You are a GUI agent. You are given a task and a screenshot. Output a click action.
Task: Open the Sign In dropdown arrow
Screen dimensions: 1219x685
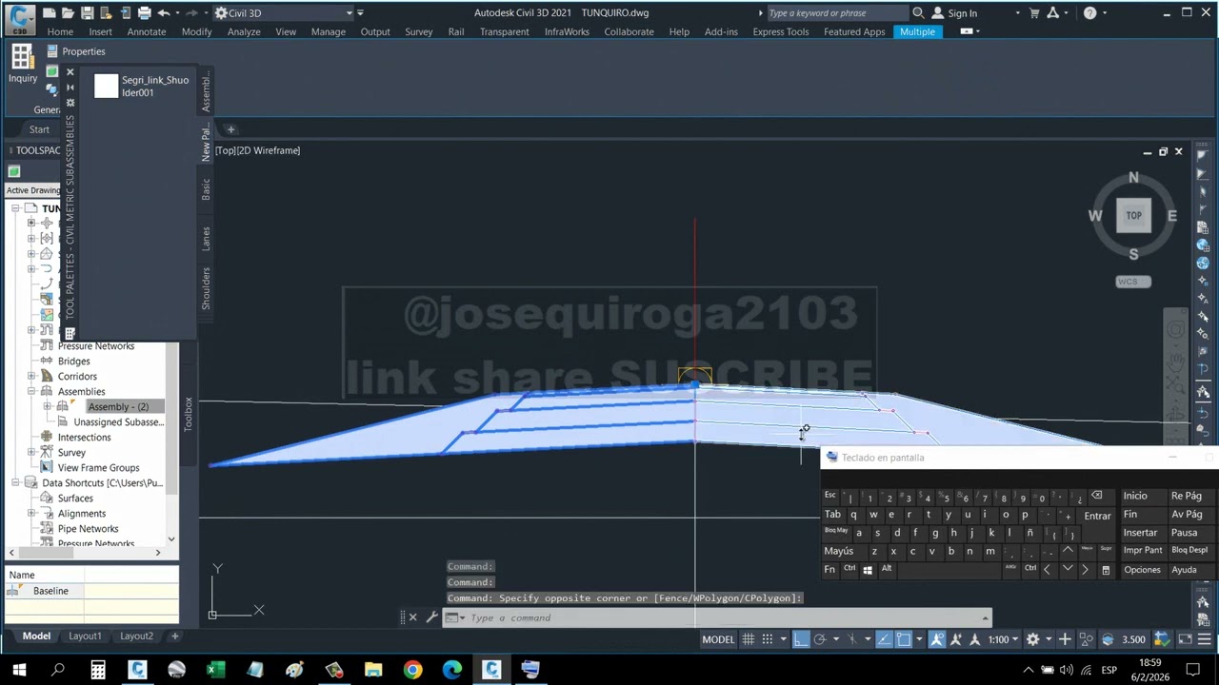[x=1017, y=13]
